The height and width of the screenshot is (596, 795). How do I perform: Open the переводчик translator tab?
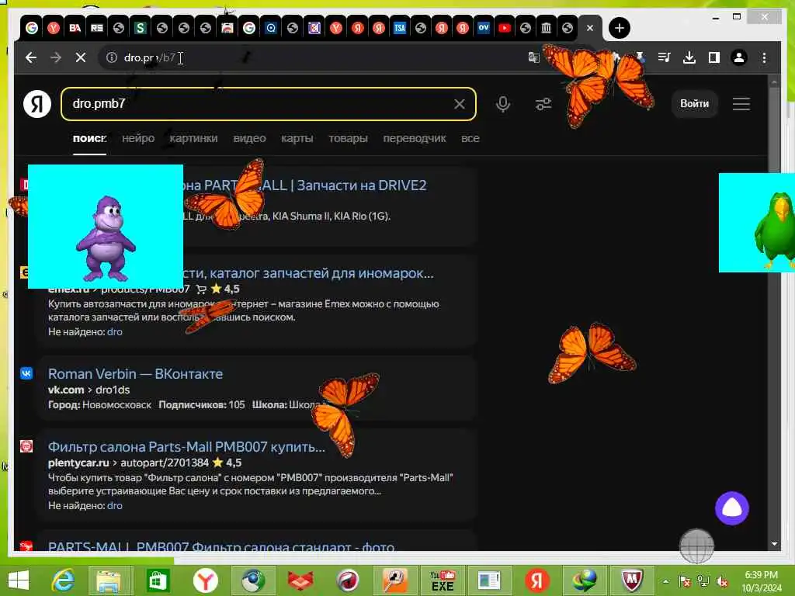click(x=415, y=138)
